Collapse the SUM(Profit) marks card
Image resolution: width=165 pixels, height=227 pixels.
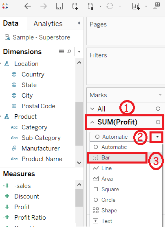92,122
